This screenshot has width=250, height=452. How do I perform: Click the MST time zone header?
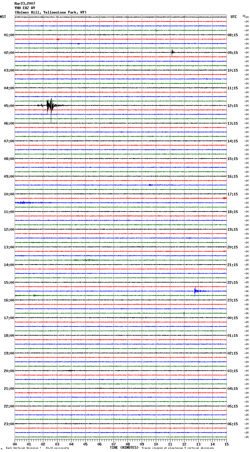tap(3, 17)
